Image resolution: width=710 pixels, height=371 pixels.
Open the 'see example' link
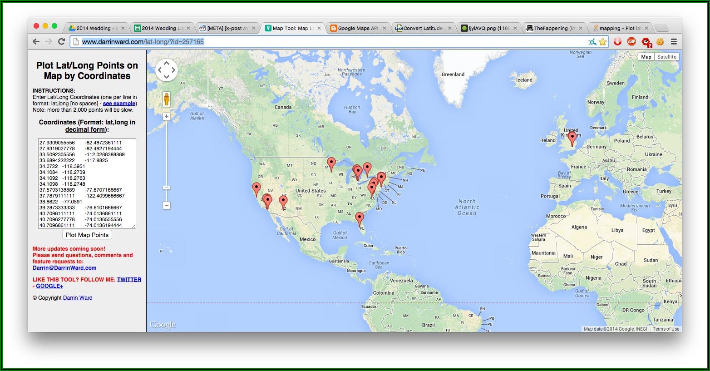click(119, 104)
